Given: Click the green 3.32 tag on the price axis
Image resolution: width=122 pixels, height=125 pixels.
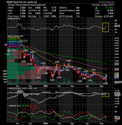Looking at the screenshot, I should pyautogui.click(x=117, y=64).
